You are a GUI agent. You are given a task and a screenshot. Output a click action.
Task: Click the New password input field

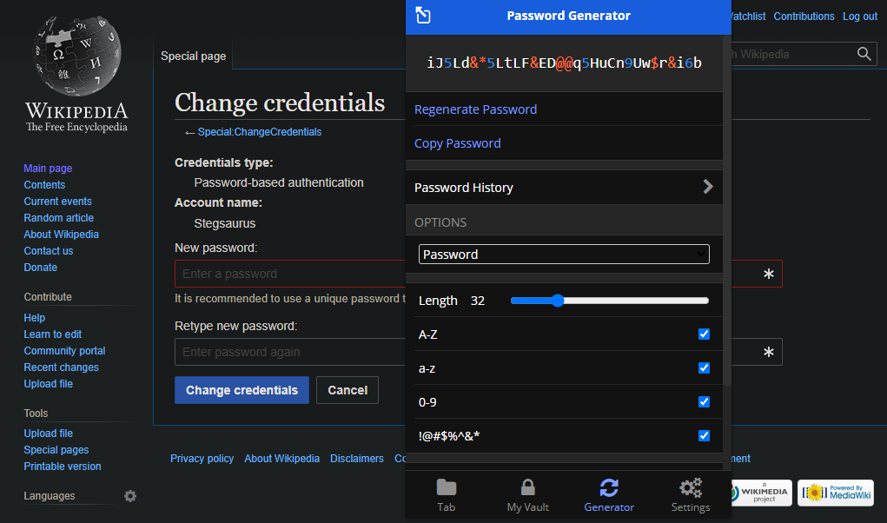287,273
